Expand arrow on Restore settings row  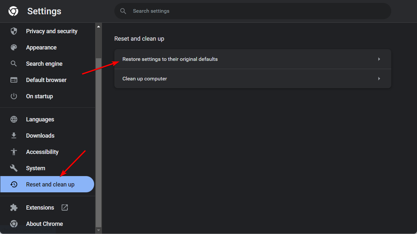(379, 59)
